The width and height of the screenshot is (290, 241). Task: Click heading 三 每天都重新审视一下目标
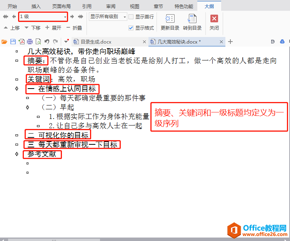pos(72,145)
